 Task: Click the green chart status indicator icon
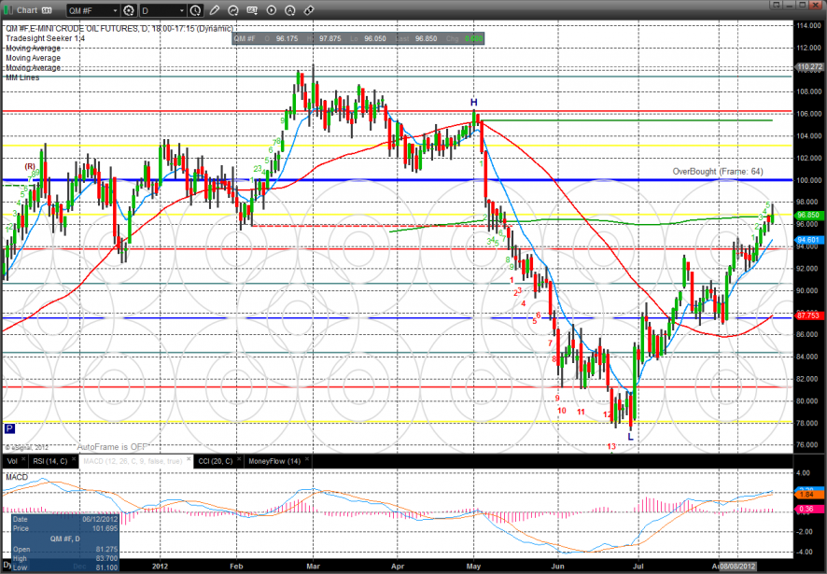pyautogui.click(x=8, y=11)
